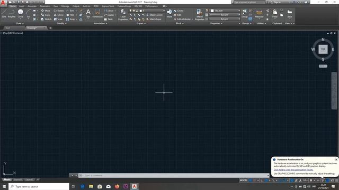Image resolution: width=339 pixels, height=190 pixels.
Task: Click Make Current layer button
Action: coord(155,15)
